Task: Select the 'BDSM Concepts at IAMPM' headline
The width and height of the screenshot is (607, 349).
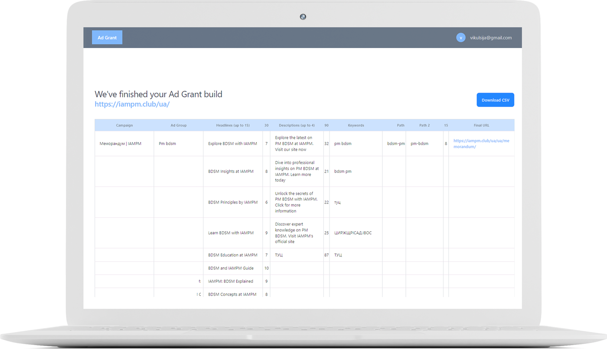Action: point(232,294)
